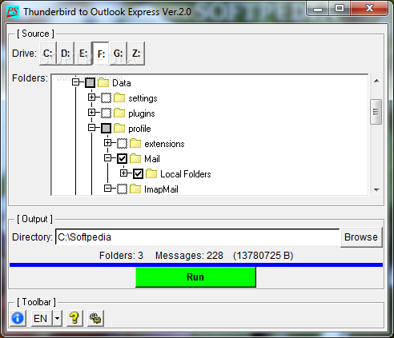Select the 'plugins' tree label
This screenshot has width=394, height=338.
coord(142,113)
